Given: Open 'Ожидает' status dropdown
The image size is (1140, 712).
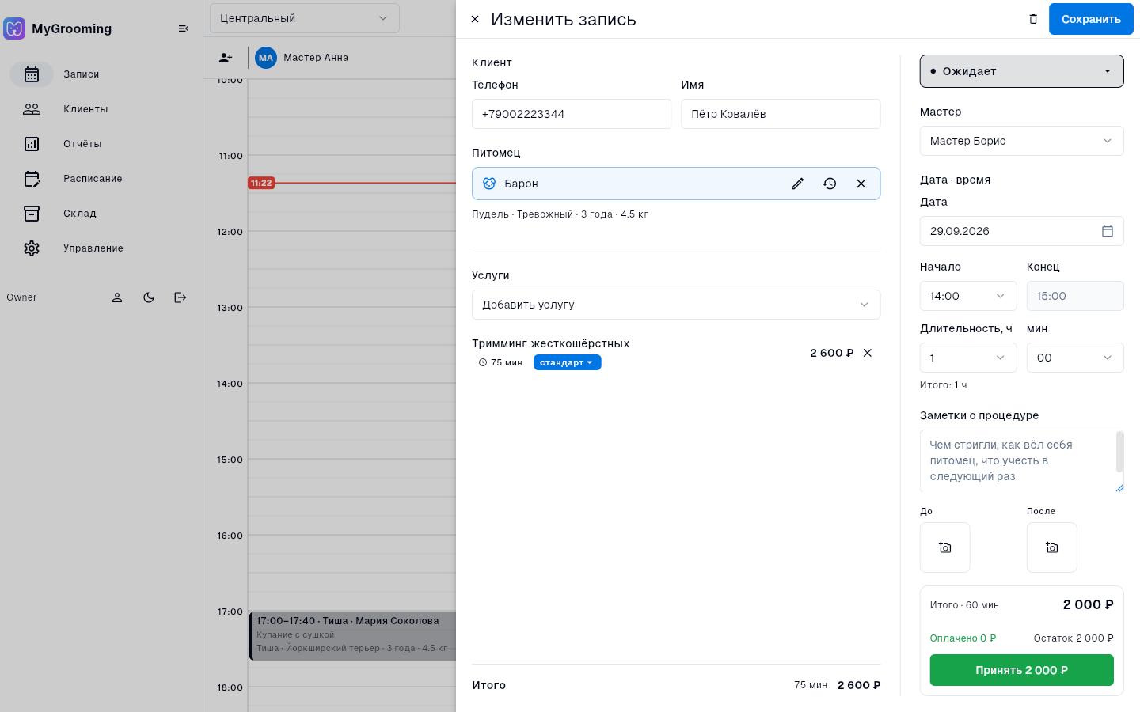Looking at the screenshot, I should [1021, 71].
